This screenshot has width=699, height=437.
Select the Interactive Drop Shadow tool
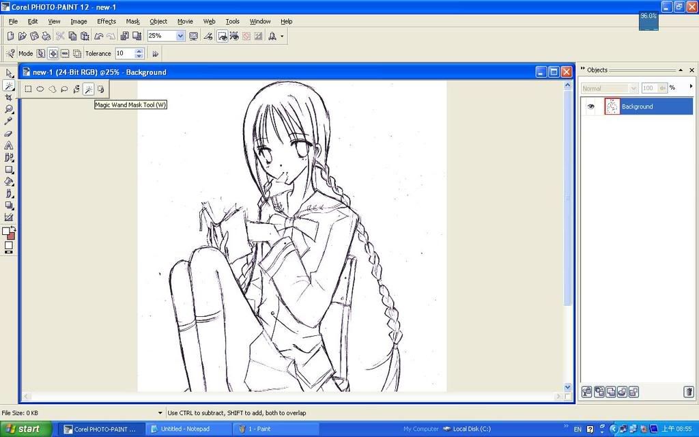click(x=9, y=206)
